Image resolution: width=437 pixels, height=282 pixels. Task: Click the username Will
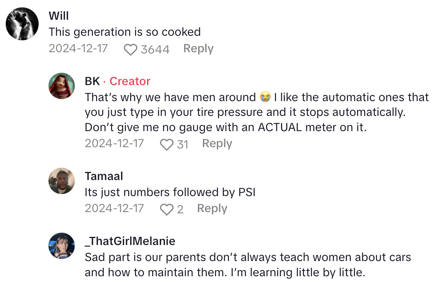[x=59, y=16]
